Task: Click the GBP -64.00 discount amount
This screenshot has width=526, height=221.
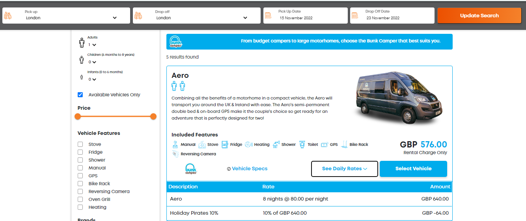Action: click(435, 213)
